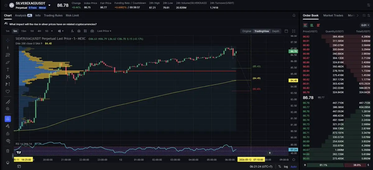Open the SILVER(XAG)USDT pair selector dropdown
Screen dimensions: 373x170
[x=49, y=5]
